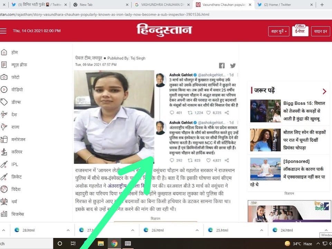
Task: Click देश के मेंटर advertisement banner
Action: pyautogui.click(x=290, y=211)
